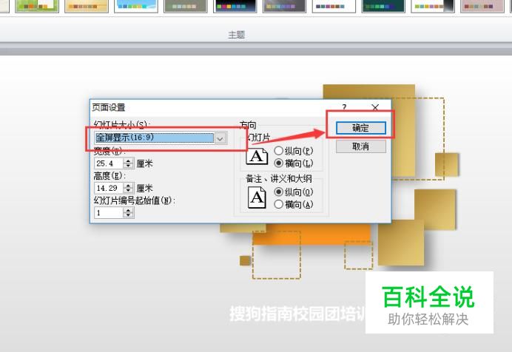
Task: Click the 高度 field showing 14.29
Action: tap(109, 189)
